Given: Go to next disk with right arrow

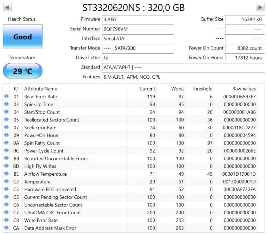Looking at the screenshot, I should [x=260, y=7].
